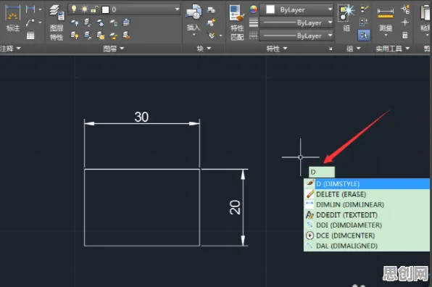
Task: Select DCE (DIMCENTER) suggestion
Action: coord(367,236)
